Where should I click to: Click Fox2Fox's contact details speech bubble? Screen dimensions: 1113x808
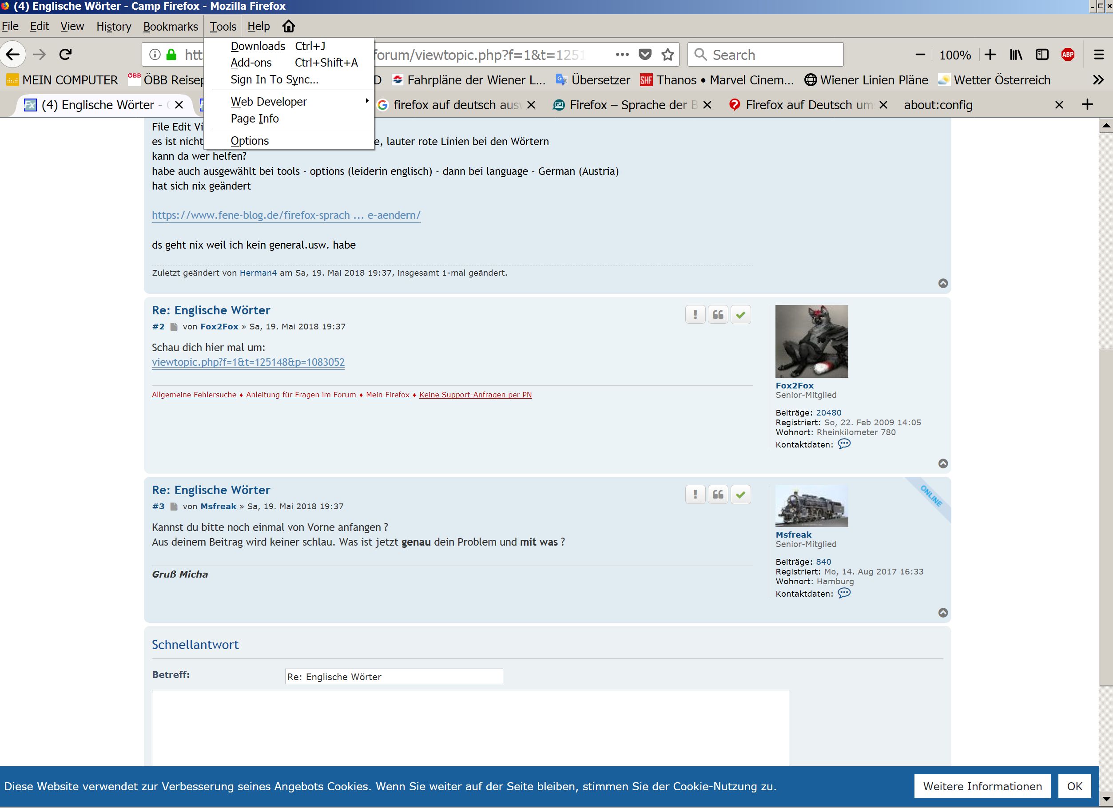[x=843, y=444]
